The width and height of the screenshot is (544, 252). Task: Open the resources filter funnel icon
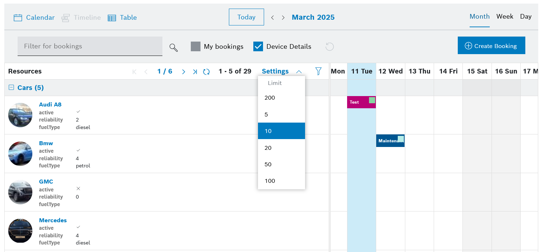[x=318, y=71]
